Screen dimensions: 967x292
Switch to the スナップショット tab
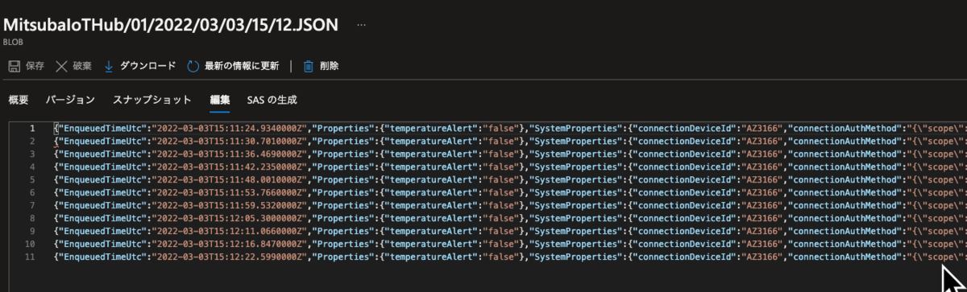152,100
